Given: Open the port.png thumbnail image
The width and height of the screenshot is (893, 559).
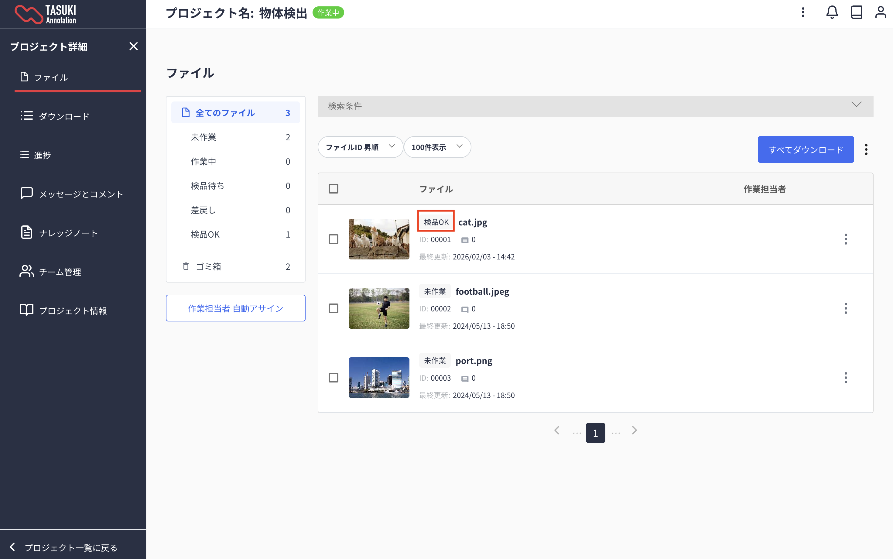Looking at the screenshot, I should pos(378,377).
